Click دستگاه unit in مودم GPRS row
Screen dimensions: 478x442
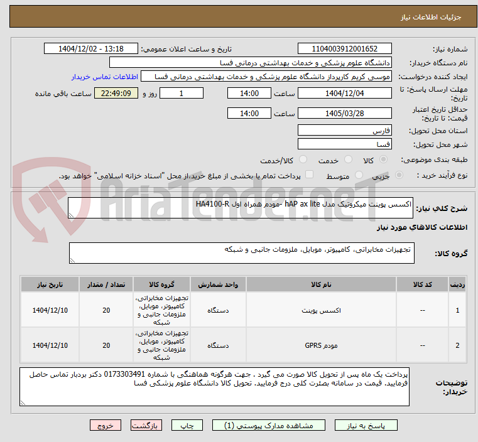coord(218,345)
